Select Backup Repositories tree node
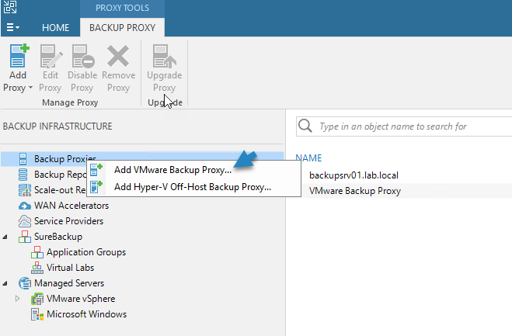512x336 pixels. tap(61, 175)
